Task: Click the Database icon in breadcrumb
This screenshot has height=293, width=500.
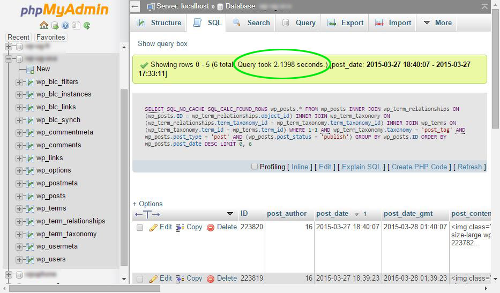Action: pos(220,6)
